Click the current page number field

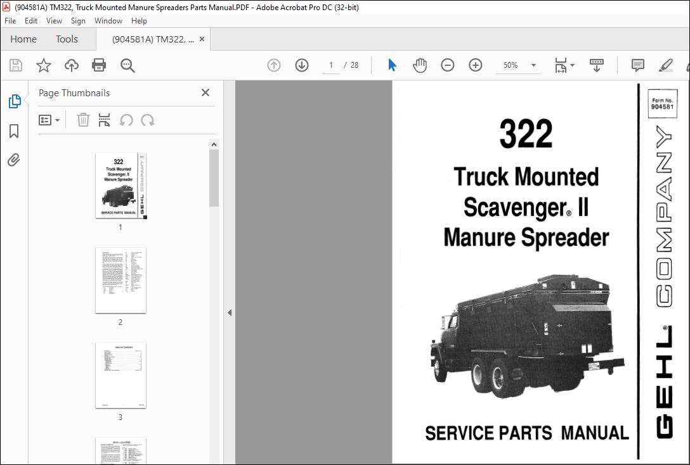(x=331, y=65)
